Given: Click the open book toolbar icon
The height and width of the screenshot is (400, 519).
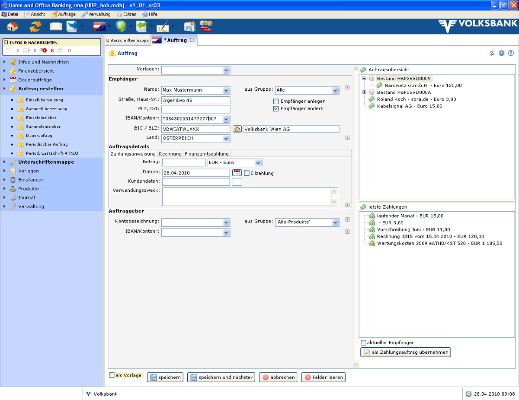Looking at the screenshot, I should tap(56, 26).
